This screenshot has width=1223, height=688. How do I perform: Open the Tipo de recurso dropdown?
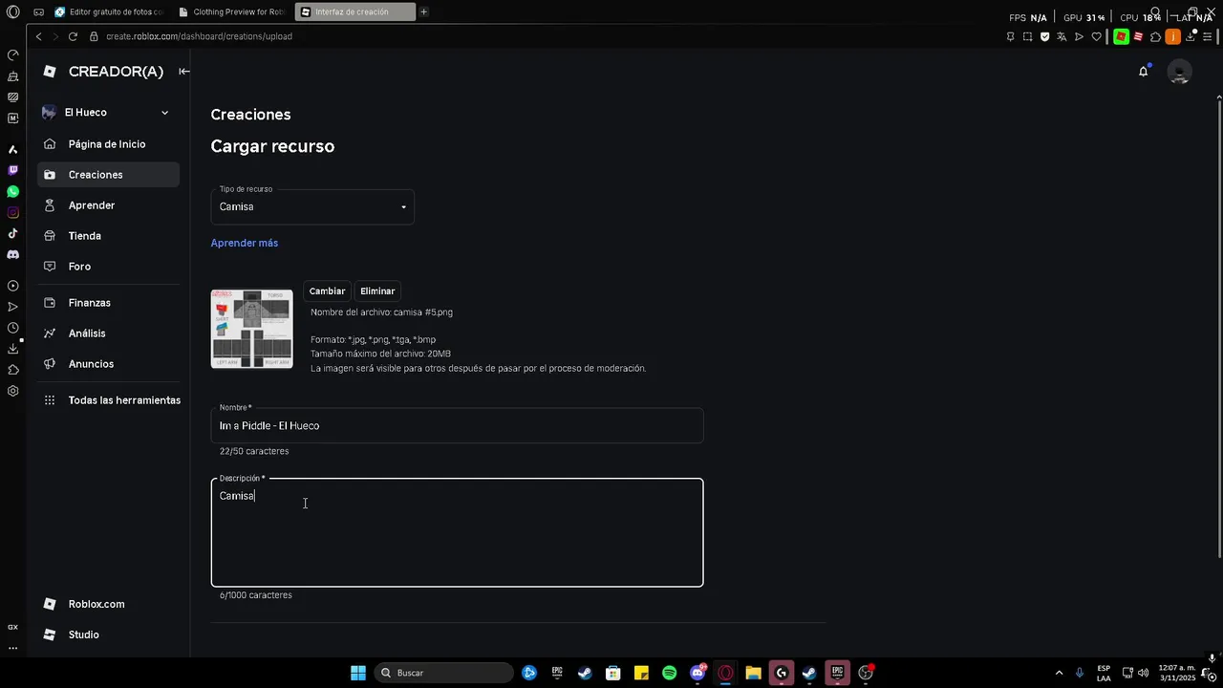tap(312, 206)
